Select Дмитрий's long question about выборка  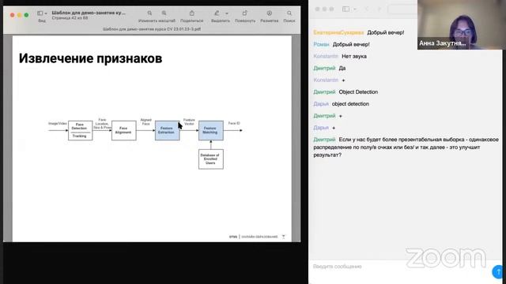click(x=406, y=148)
